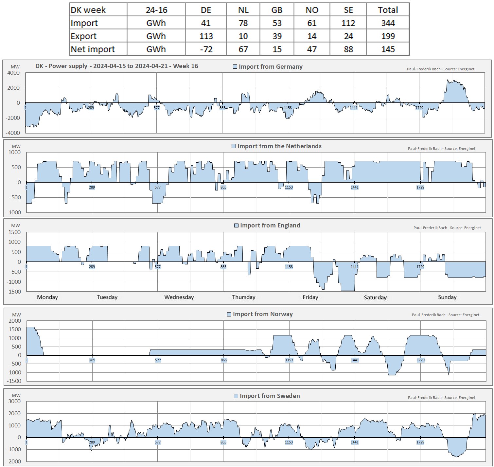
Task: Click the Total column header in table
Action: [x=388, y=10]
